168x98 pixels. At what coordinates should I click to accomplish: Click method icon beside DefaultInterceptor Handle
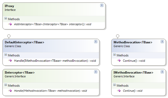10,60
